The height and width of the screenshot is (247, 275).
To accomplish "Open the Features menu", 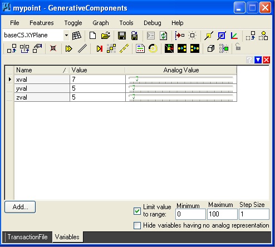I will 42,23.
